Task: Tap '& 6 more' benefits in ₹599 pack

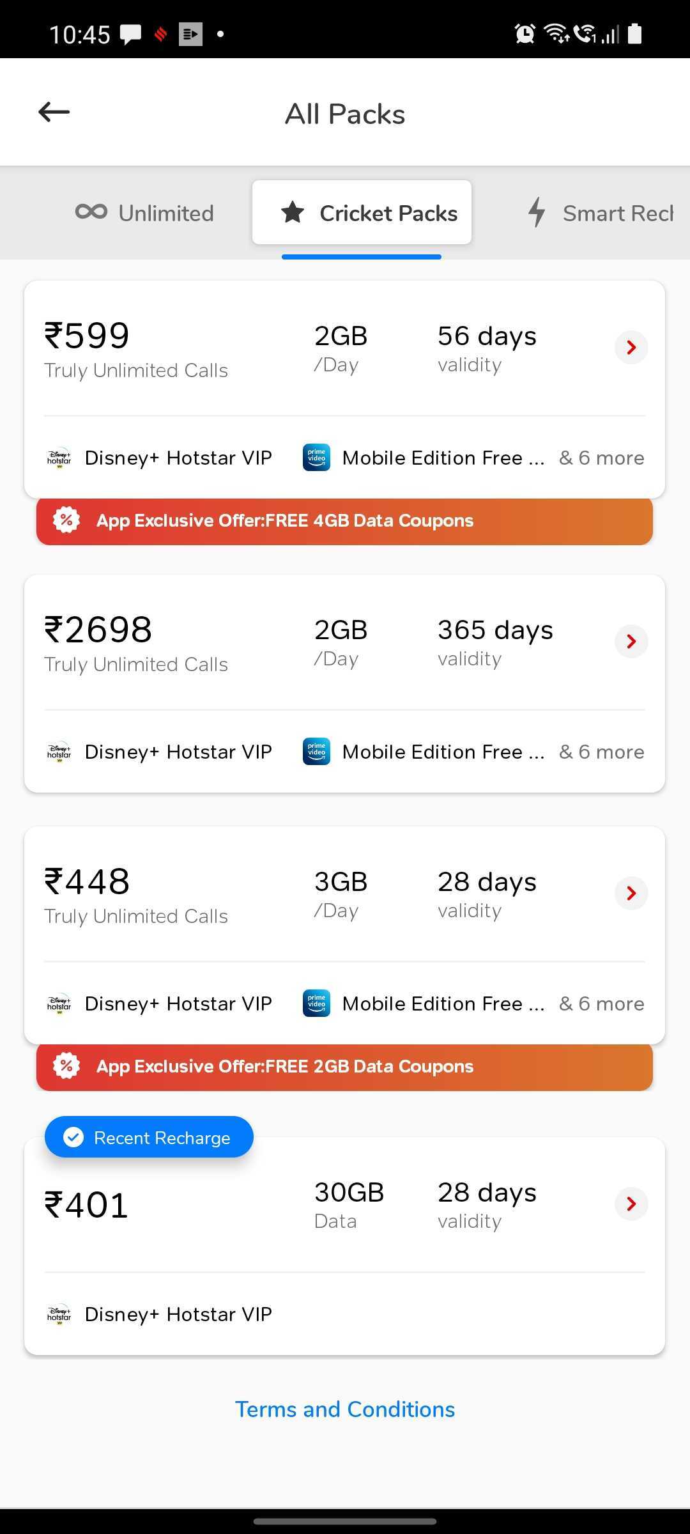Action: [x=601, y=458]
